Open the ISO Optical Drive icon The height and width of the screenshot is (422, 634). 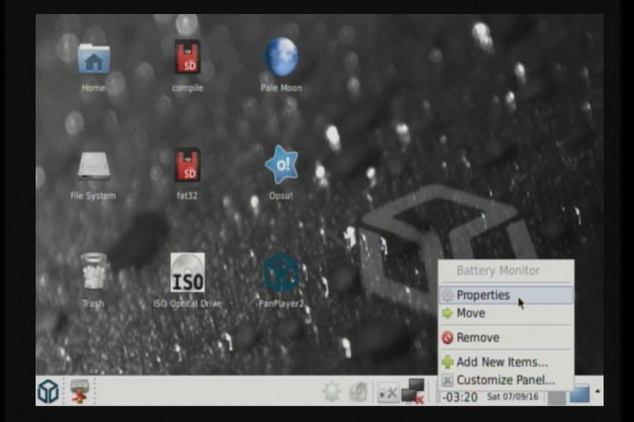(187, 273)
